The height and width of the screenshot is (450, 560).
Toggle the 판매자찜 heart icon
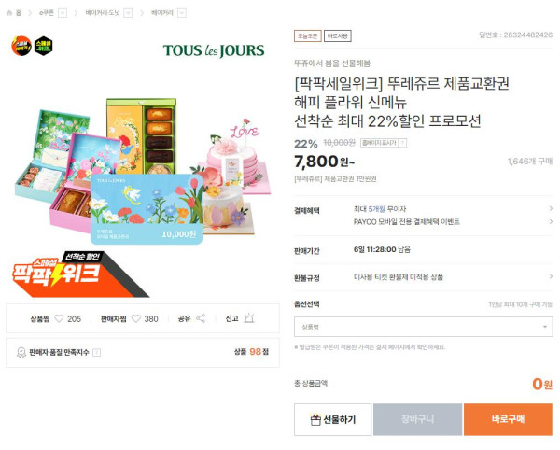point(136,318)
